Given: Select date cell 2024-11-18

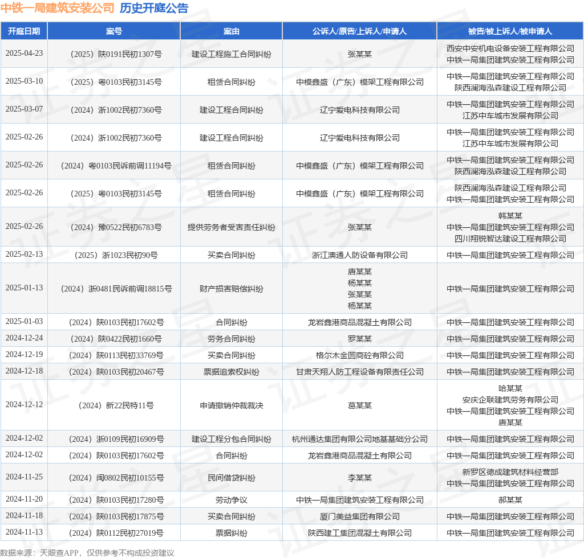Looking at the screenshot, I should (24, 515).
